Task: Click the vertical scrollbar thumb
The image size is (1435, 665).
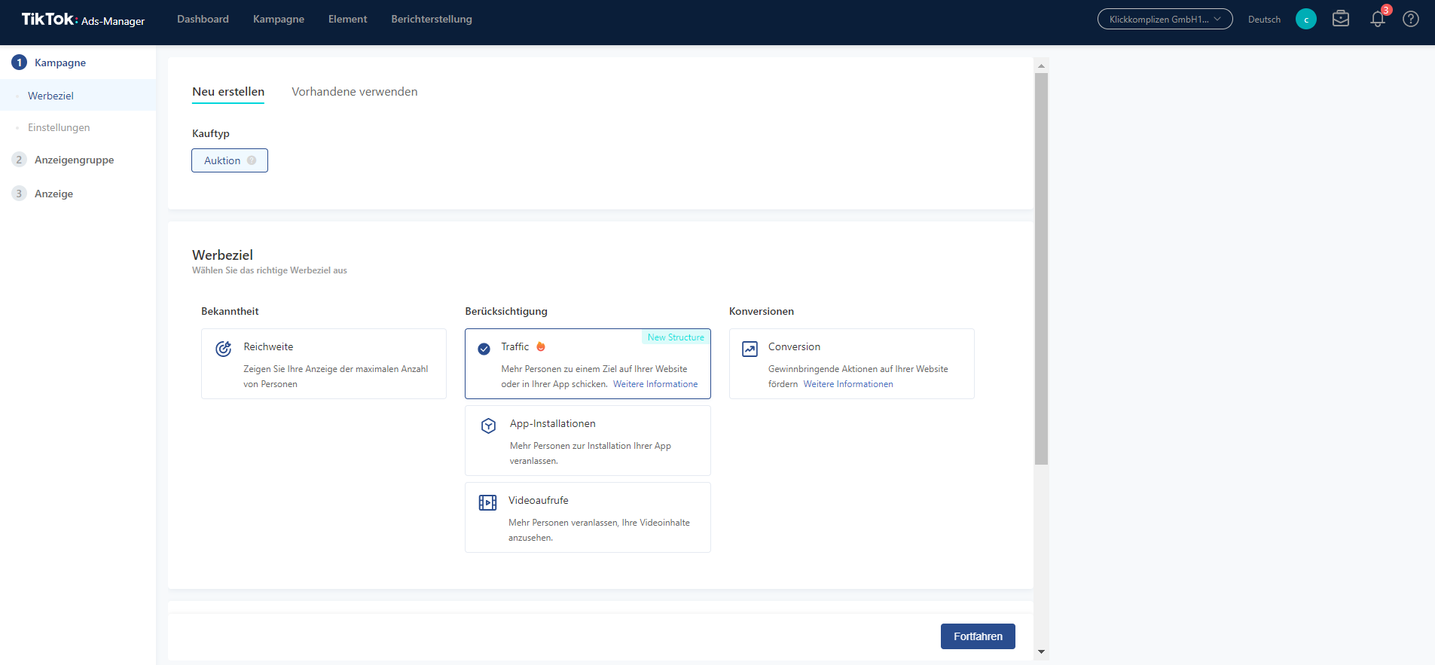Action: point(1041,269)
